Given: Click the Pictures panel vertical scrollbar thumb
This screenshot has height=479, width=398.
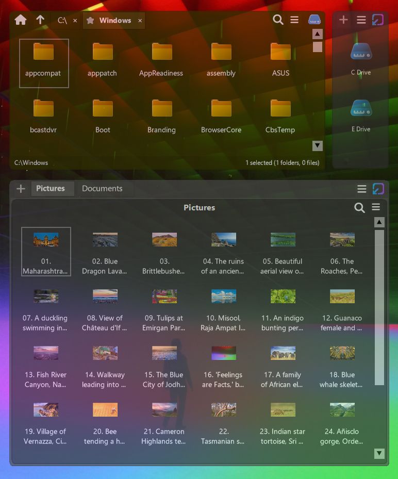Looking at the screenshot, I should (379, 307).
